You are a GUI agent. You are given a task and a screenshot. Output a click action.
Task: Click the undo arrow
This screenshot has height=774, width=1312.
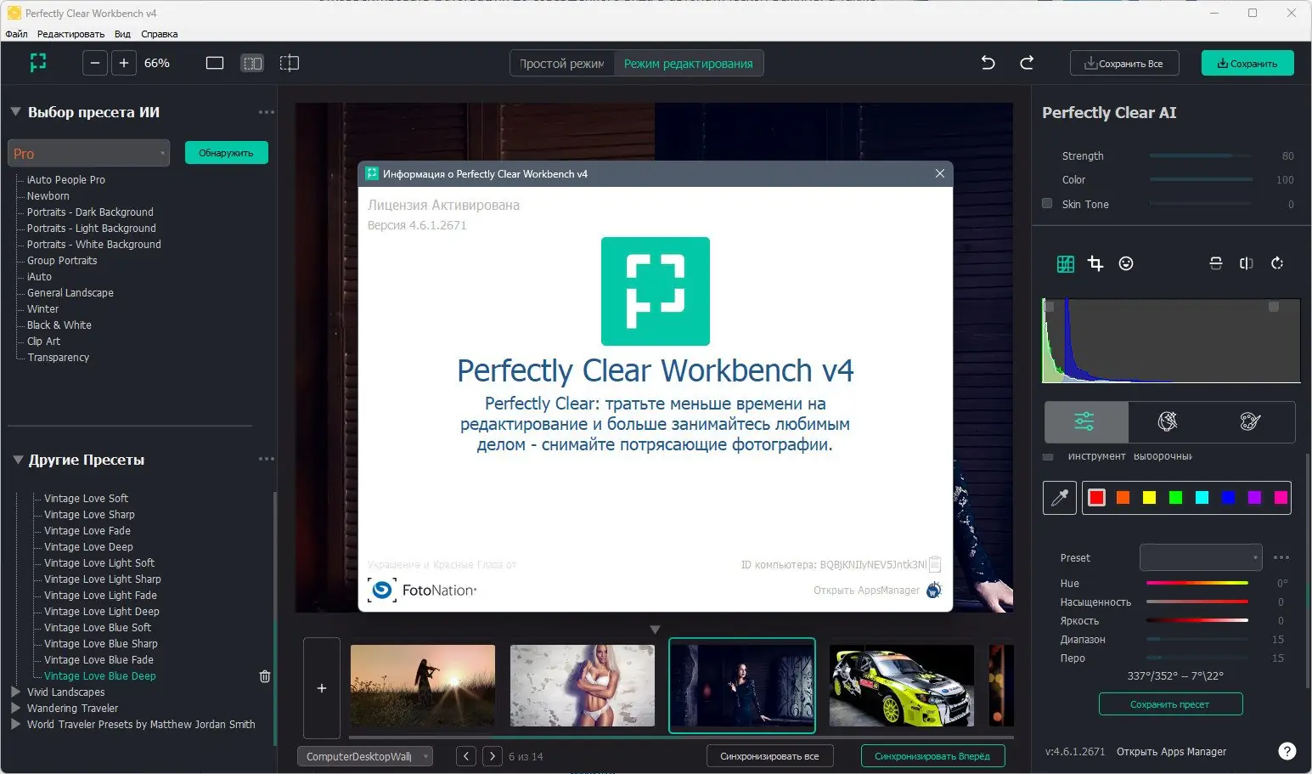(x=988, y=63)
